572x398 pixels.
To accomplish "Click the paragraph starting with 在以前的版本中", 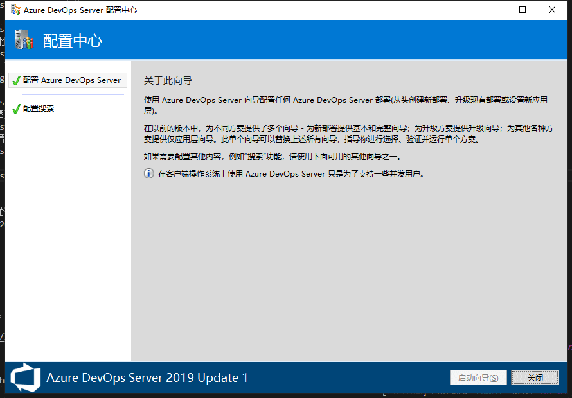I will (x=347, y=133).
